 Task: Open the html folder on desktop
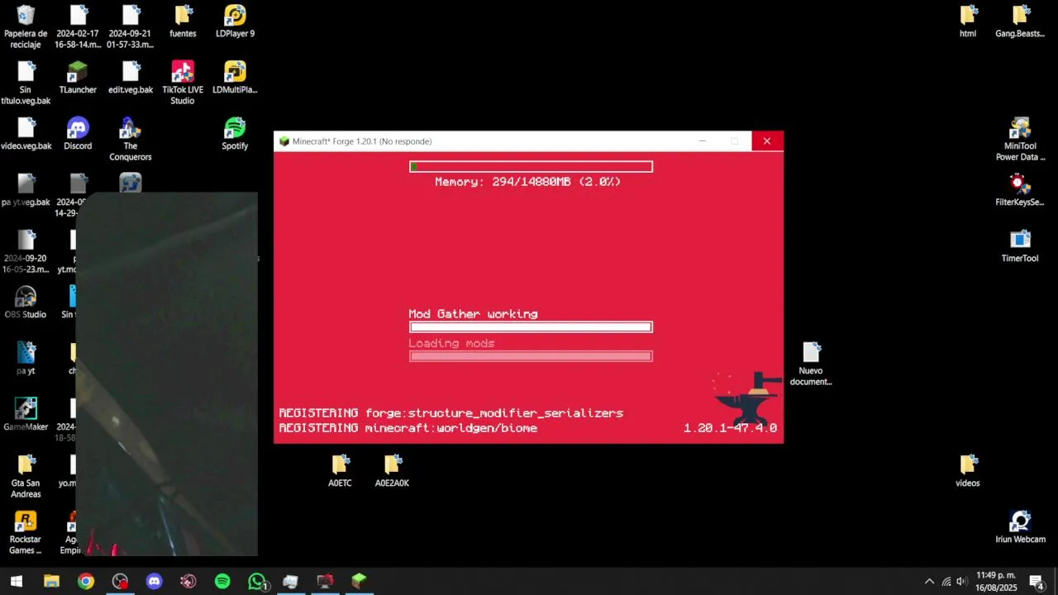click(968, 21)
